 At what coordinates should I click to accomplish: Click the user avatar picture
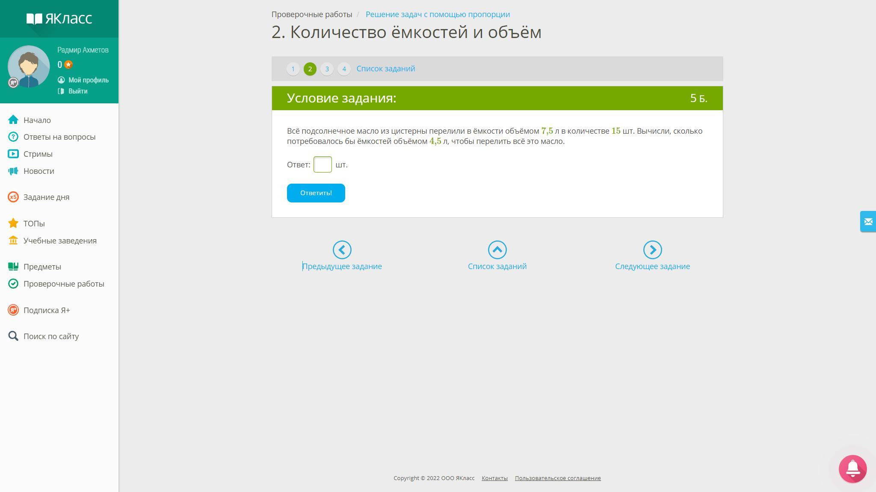coord(29,67)
